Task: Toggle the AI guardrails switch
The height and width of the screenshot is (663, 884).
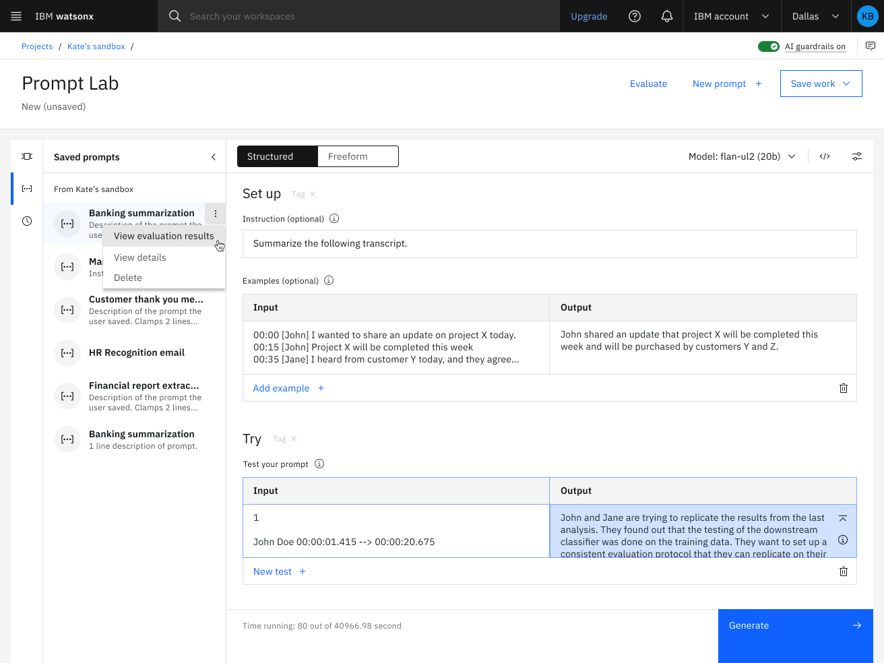Action: tap(768, 46)
